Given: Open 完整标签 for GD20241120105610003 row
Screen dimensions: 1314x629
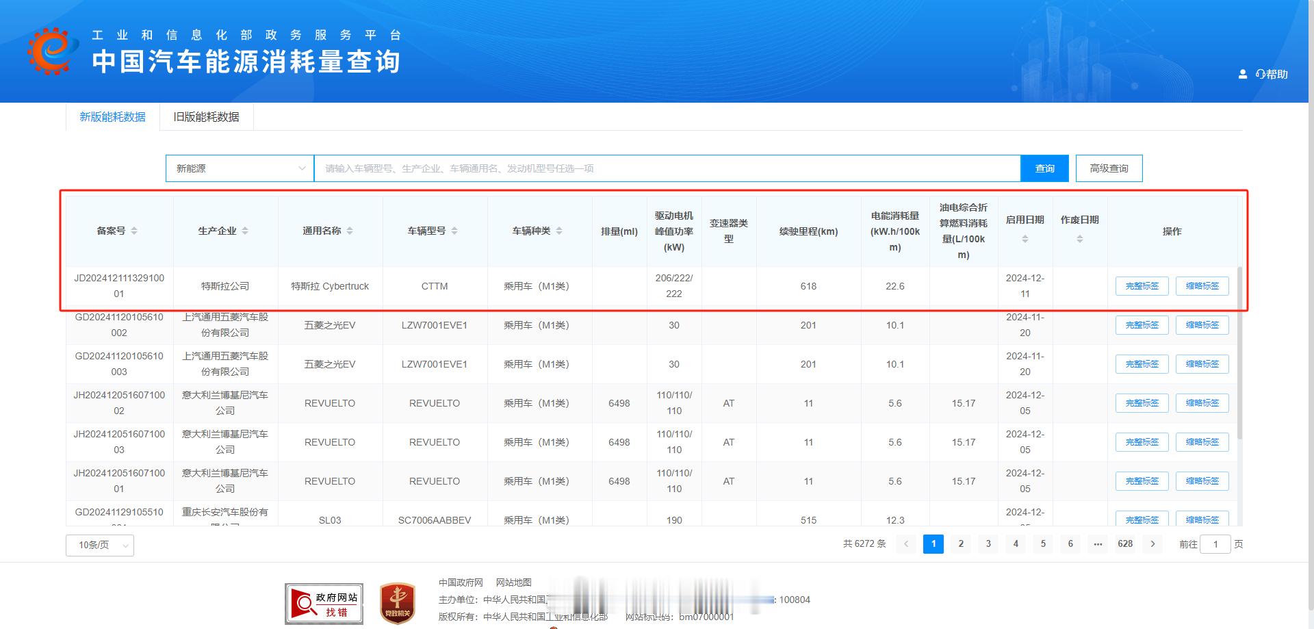Looking at the screenshot, I should 1142,364.
